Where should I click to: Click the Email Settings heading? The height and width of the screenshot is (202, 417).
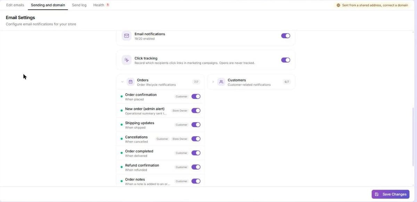[21, 18]
